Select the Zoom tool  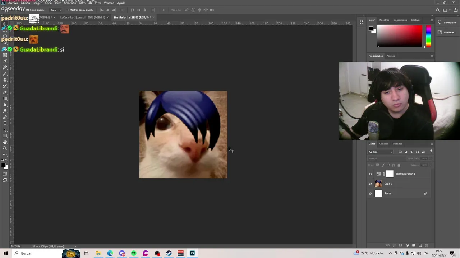tap(5, 148)
